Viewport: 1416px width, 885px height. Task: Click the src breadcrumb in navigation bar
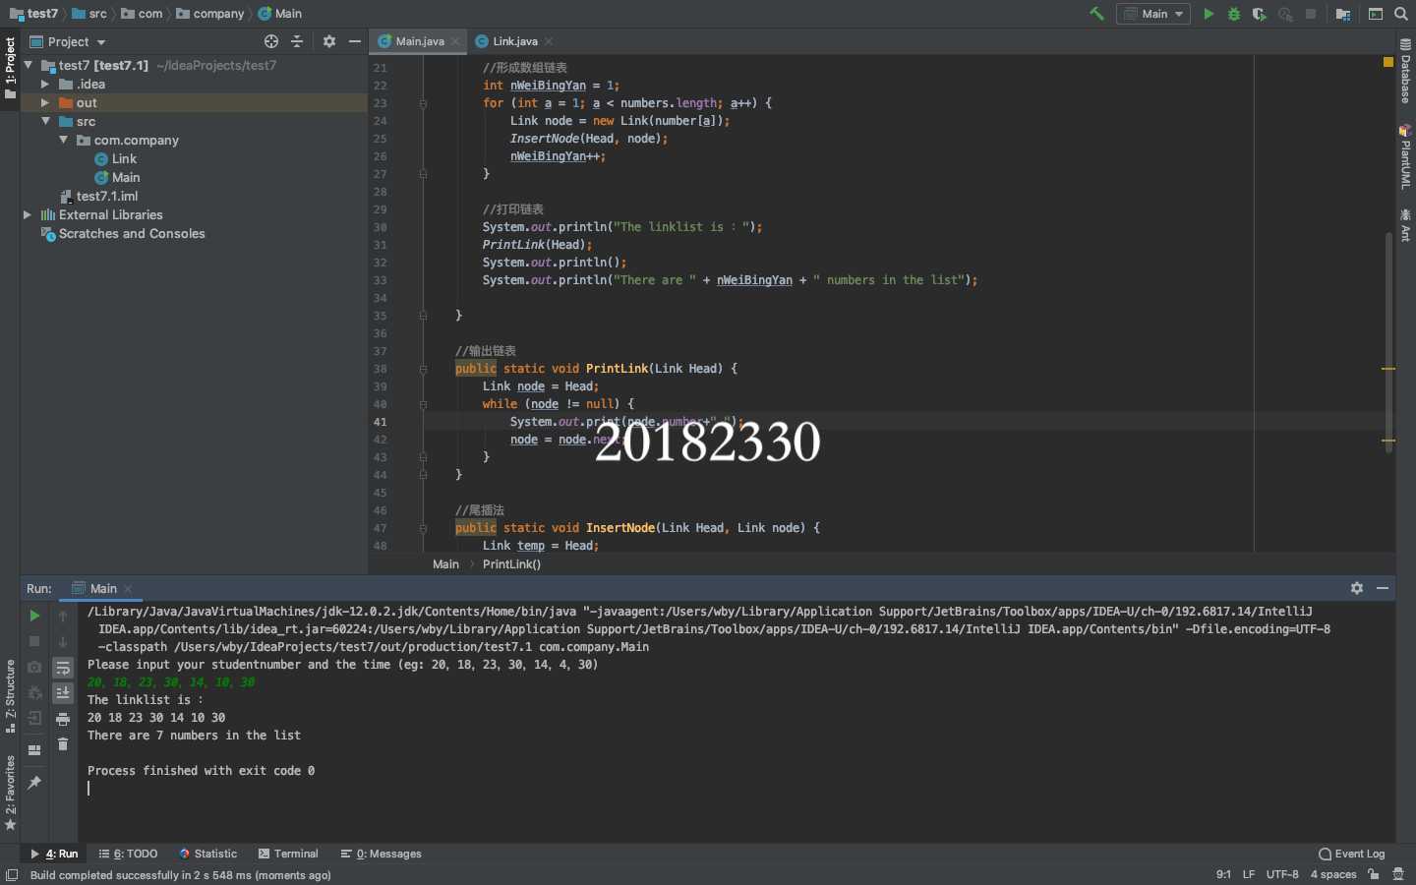[89, 14]
